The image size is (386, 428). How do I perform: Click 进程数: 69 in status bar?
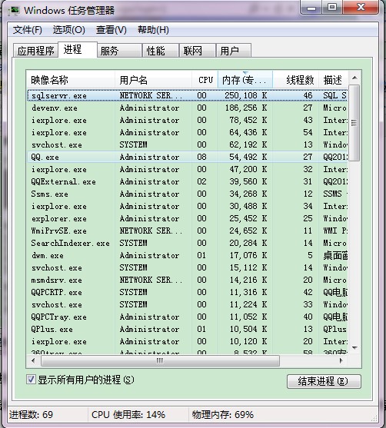pos(31,415)
